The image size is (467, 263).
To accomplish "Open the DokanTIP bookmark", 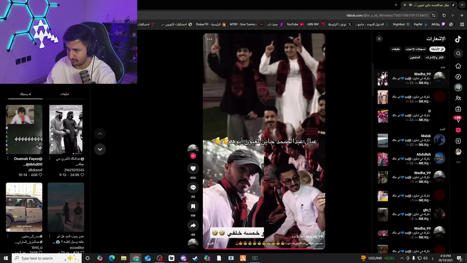I will click(x=211, y=24).
